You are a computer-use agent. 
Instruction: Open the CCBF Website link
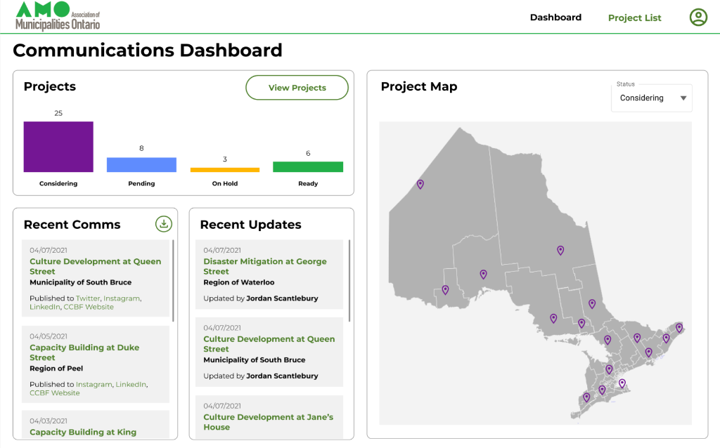click(x=88, y=306)
